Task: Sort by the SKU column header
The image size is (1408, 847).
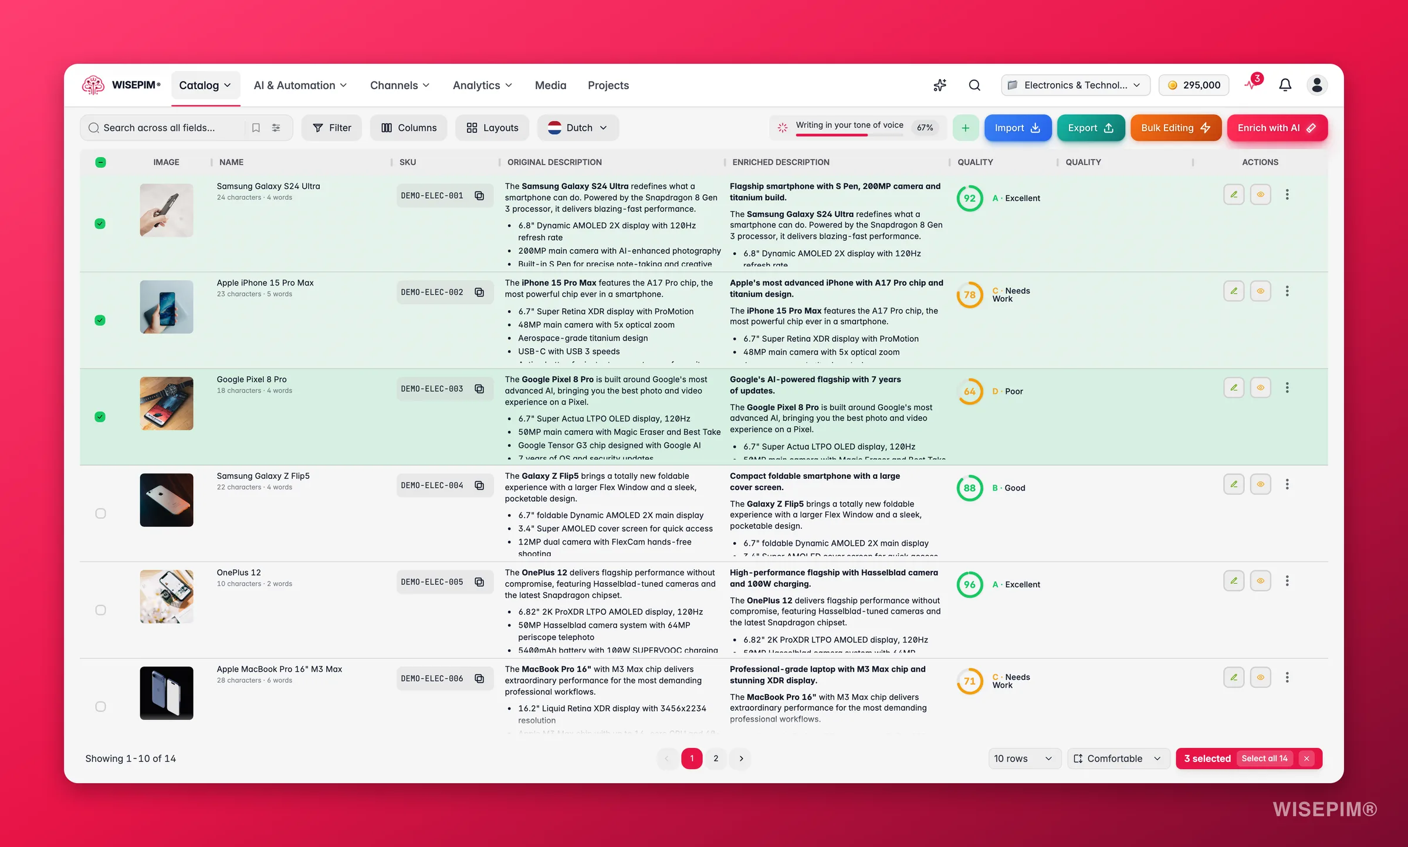Action: (x=408, y=162)
